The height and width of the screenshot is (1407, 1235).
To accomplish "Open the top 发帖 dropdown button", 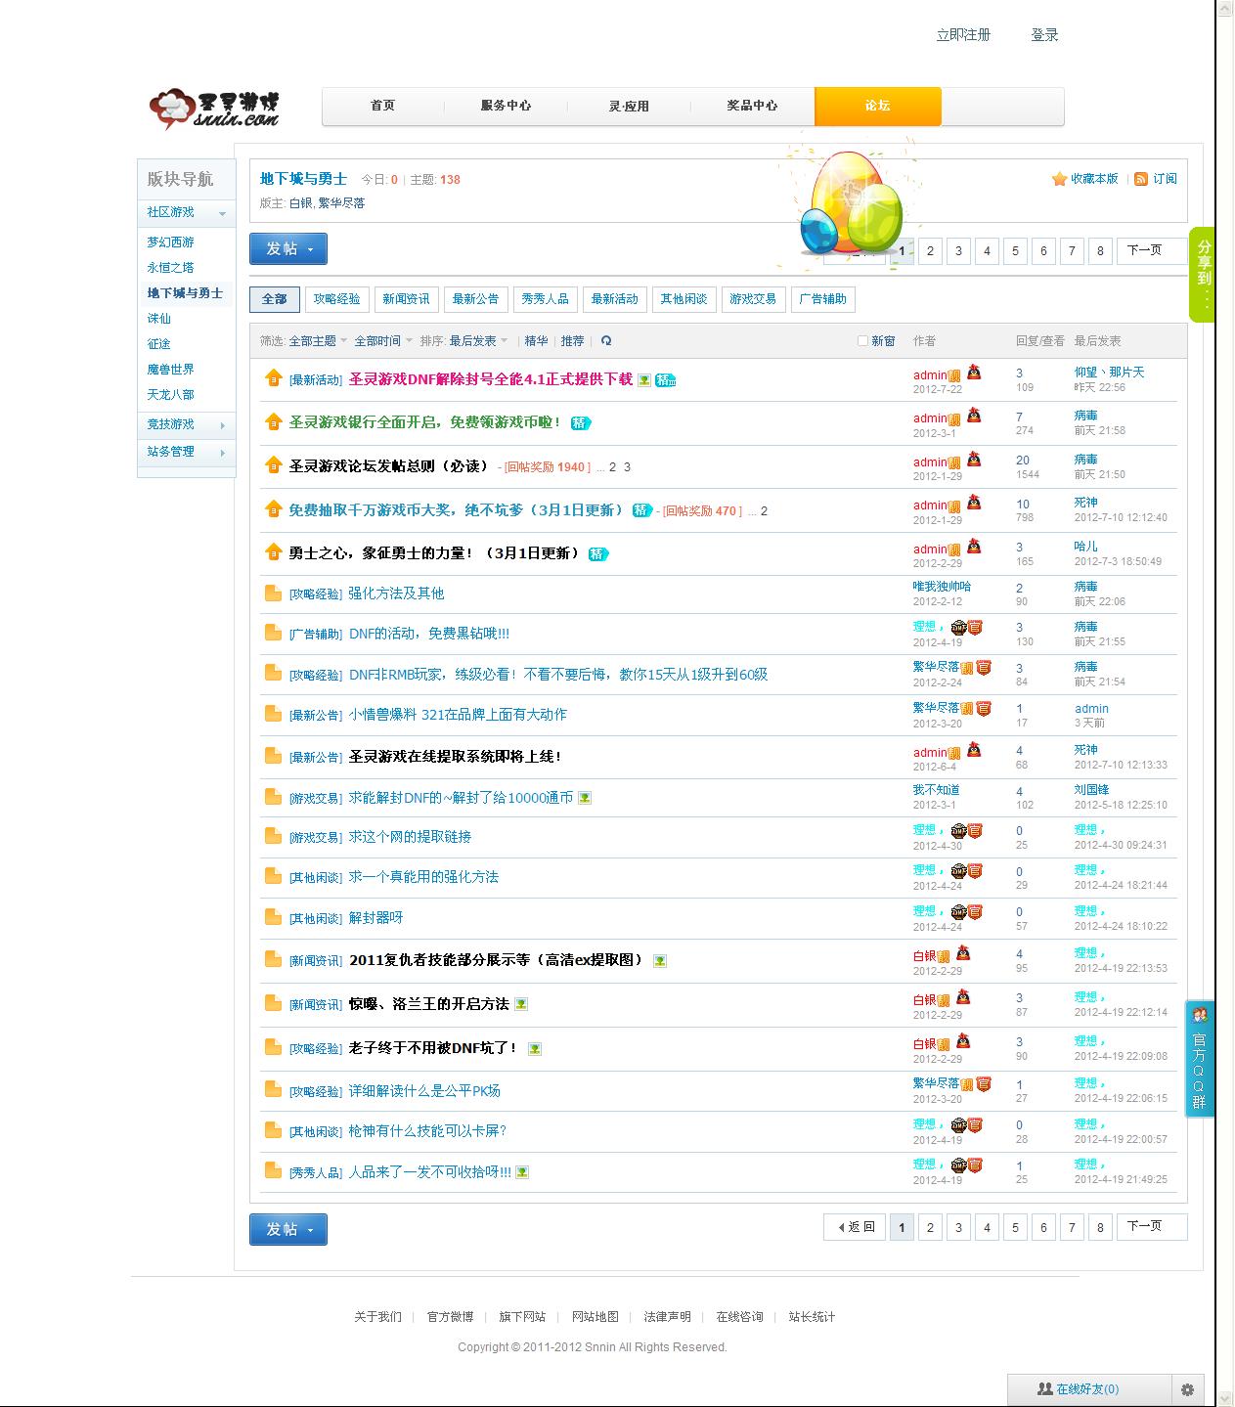I will (x=288, y=249).
